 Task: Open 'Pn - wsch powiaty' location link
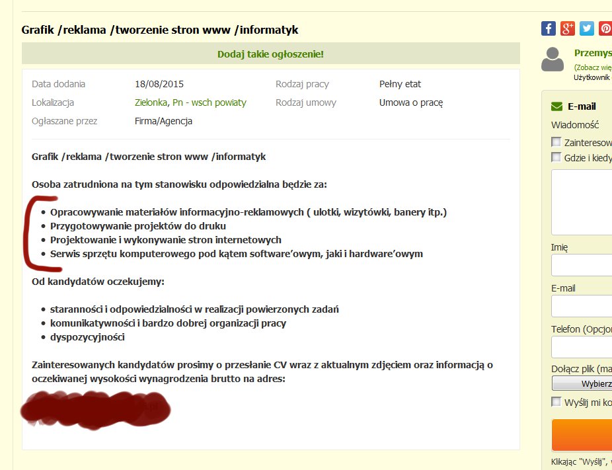click(210, 102)
